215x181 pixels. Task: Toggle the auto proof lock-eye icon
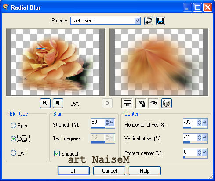pos(141,103)
